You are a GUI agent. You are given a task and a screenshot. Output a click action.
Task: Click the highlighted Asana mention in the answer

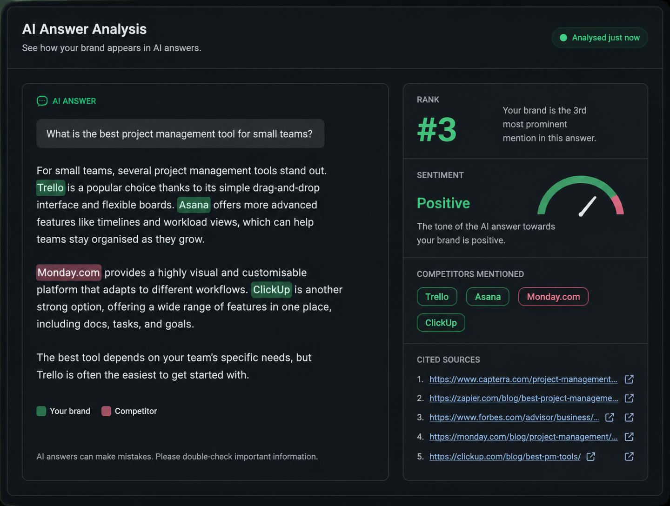tap(194, 205)
